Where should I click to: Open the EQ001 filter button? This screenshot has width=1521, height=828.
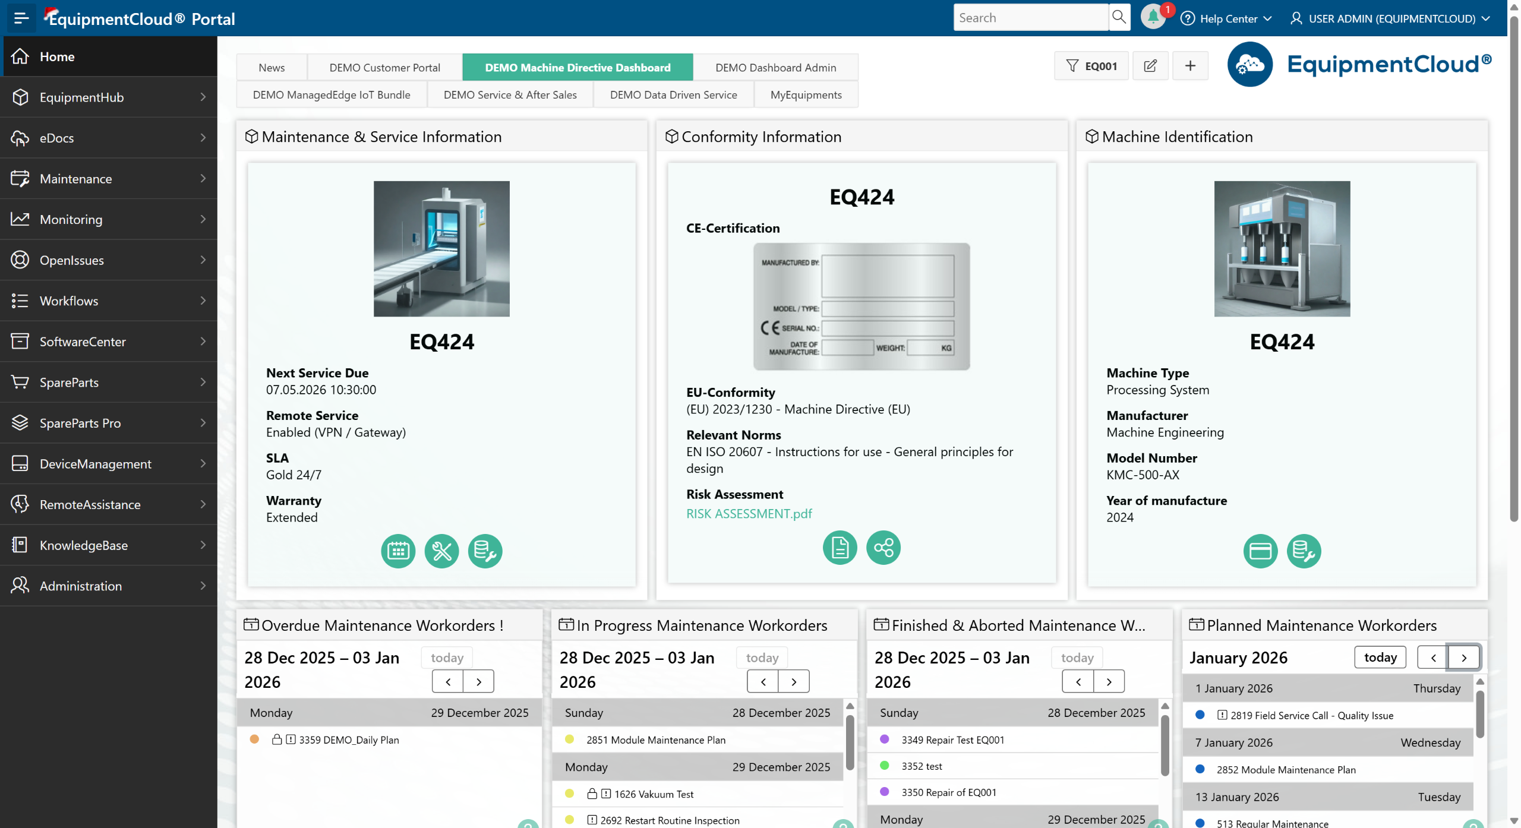pyautogui.click(x=1091, y=66)
